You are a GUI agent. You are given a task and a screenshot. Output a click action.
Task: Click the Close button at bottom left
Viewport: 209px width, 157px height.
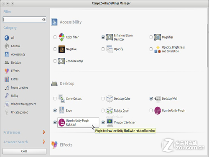click(24, 151)
